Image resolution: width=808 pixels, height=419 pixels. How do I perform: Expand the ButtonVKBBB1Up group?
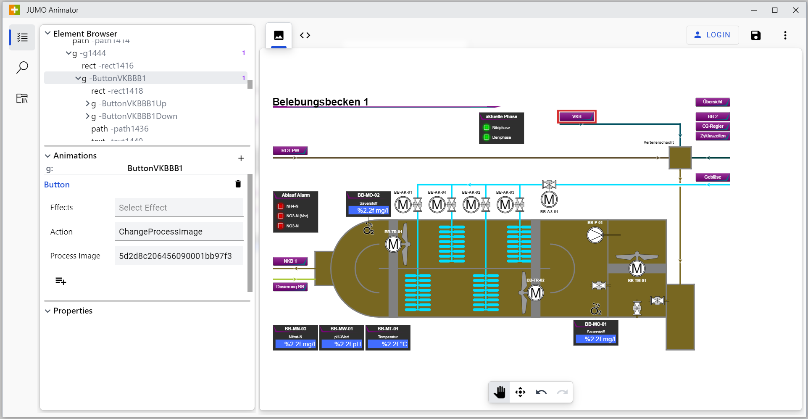pos(87,104)
